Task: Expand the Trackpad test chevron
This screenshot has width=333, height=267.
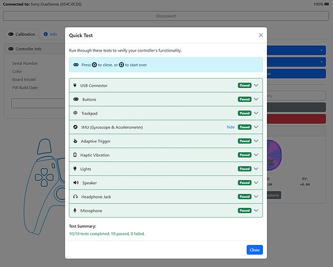Action: [256, 113]
